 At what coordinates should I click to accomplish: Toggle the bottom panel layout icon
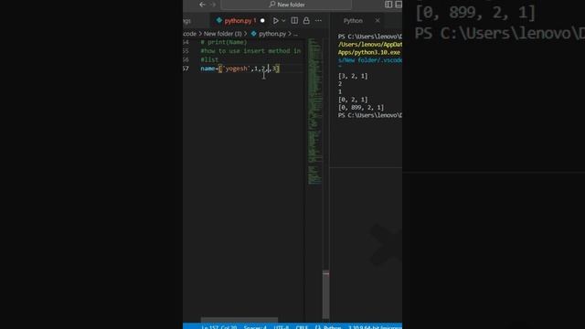pyautogui.click(x=399, y=5)
